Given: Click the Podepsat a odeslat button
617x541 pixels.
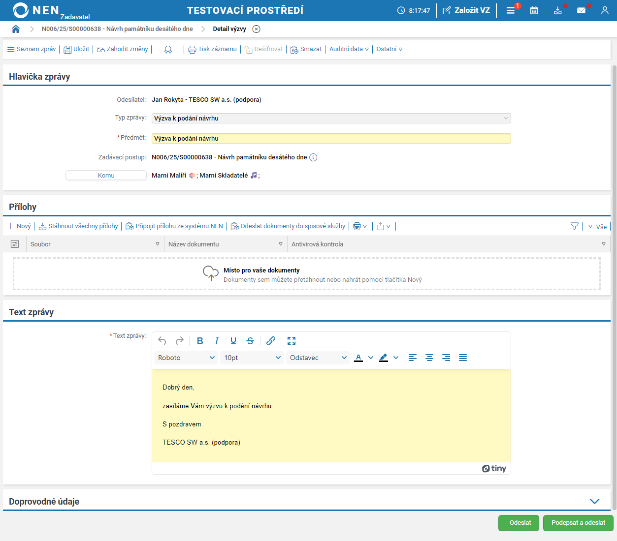Looking at the screenshot, I should coord(578,523).
